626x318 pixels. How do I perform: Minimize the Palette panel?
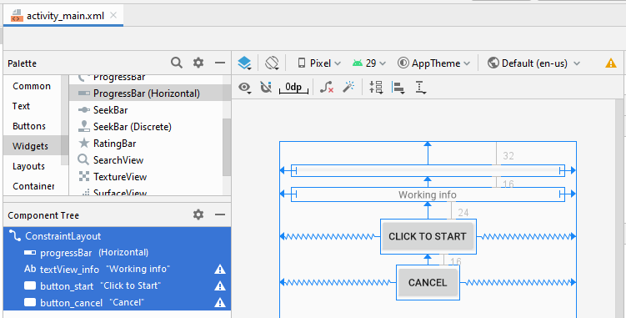point(220,63)
